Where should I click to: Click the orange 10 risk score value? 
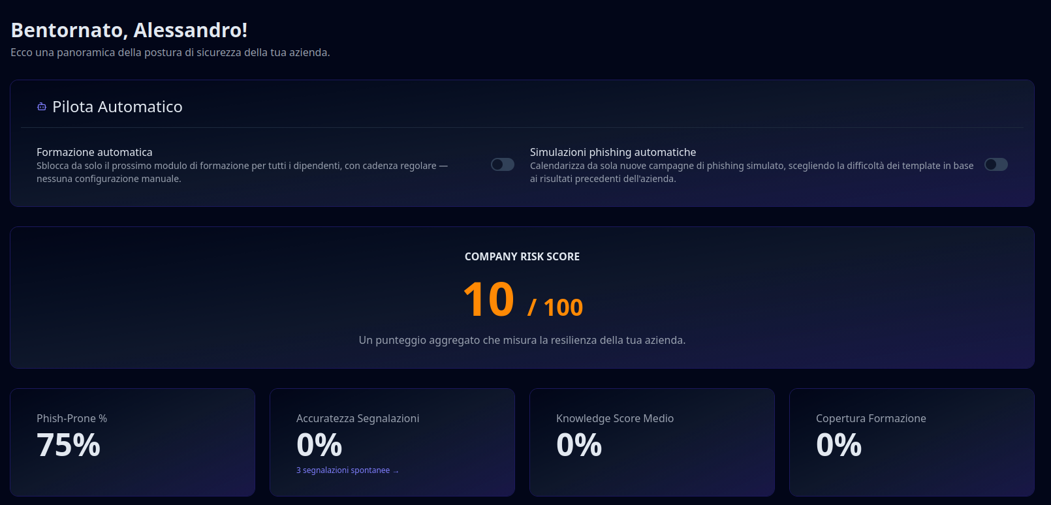coord(489,299)
